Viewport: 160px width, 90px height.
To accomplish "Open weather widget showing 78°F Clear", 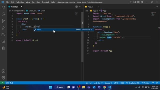I will (x=6, y=87).
